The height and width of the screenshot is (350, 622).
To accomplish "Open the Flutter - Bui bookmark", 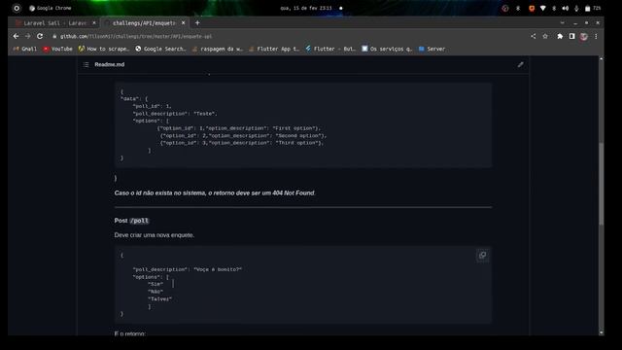I will (x=330, y=49).
